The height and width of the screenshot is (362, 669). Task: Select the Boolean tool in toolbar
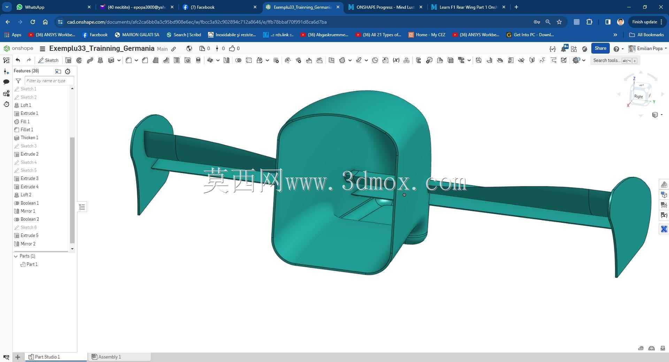(238, 60)
